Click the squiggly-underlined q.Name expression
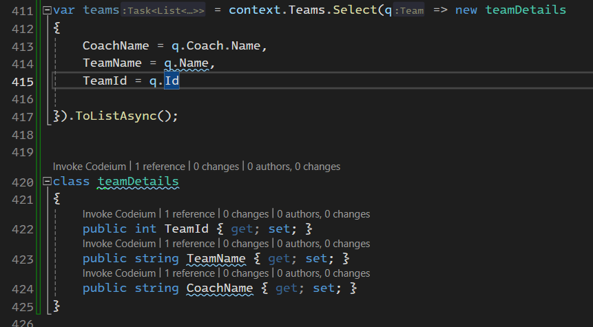The height and width of the screenshot is (327, 593). (x=187, y=63)
